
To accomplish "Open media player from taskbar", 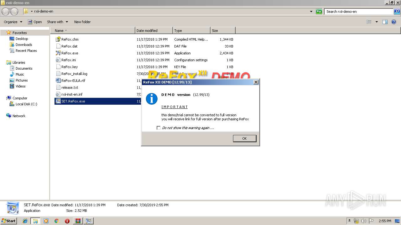I will click(46, 221).
